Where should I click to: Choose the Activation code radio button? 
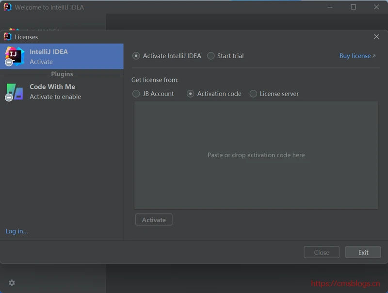[191, 94]
